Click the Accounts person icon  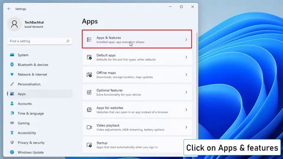[x=12, y=103]
